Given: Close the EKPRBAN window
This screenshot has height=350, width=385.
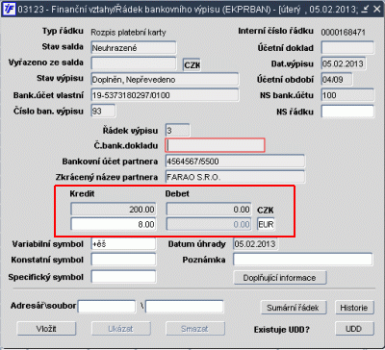Looking at the screenshot, I should click(376, 10).
